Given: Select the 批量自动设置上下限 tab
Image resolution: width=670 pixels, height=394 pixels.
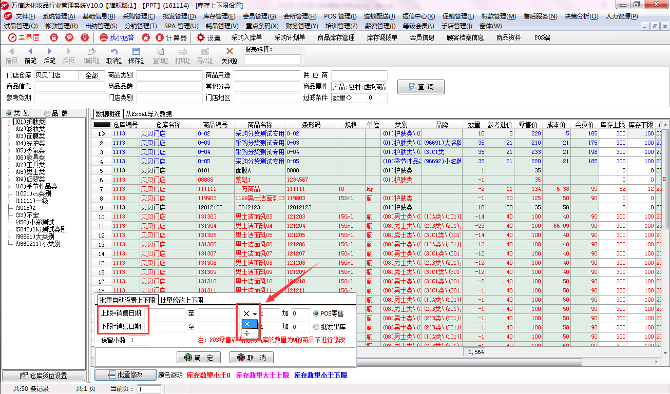Looking at the screenshot, I should tap(127, 300).
